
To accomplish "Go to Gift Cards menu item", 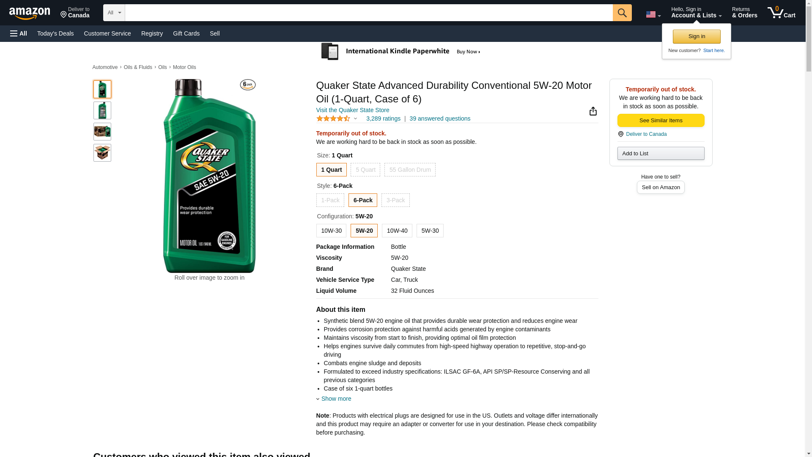I will click(x=186, y=33).
